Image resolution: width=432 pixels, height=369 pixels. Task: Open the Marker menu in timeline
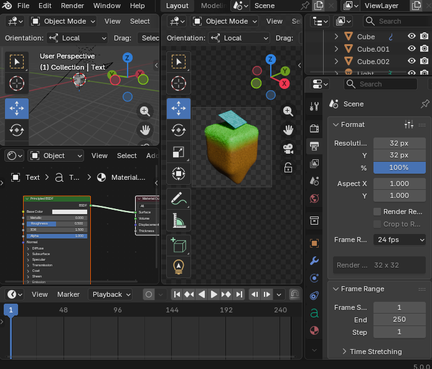coord(68,294)
